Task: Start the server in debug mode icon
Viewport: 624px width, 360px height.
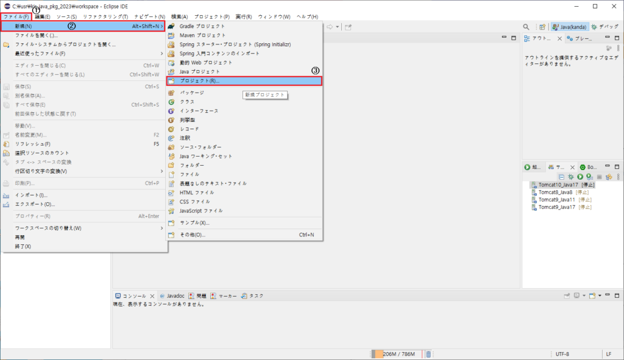Action: (x=571, y=177)
